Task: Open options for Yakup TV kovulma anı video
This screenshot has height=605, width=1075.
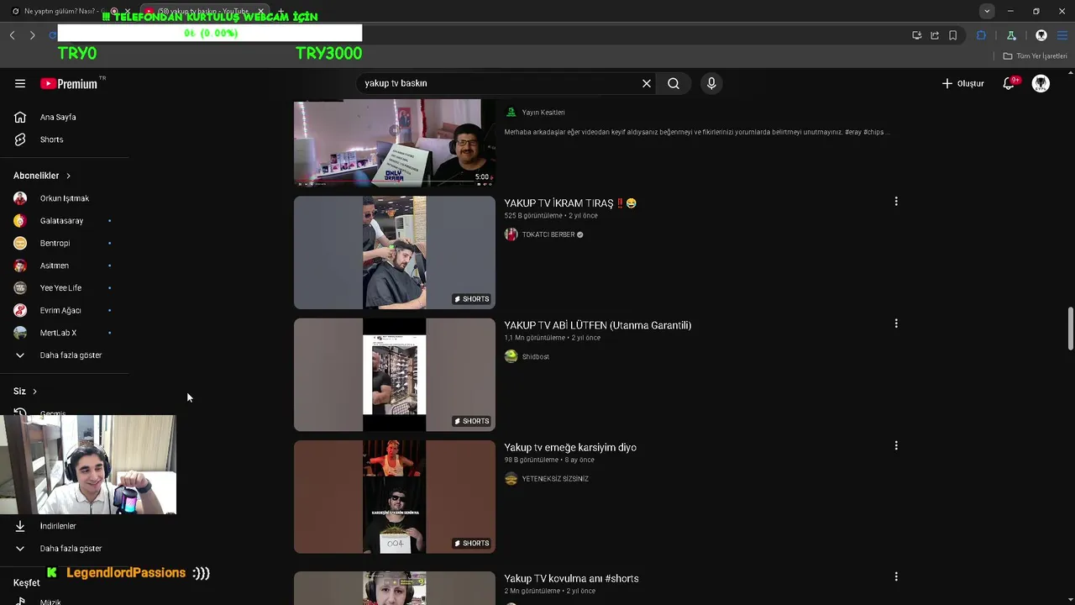Action: 896,577
